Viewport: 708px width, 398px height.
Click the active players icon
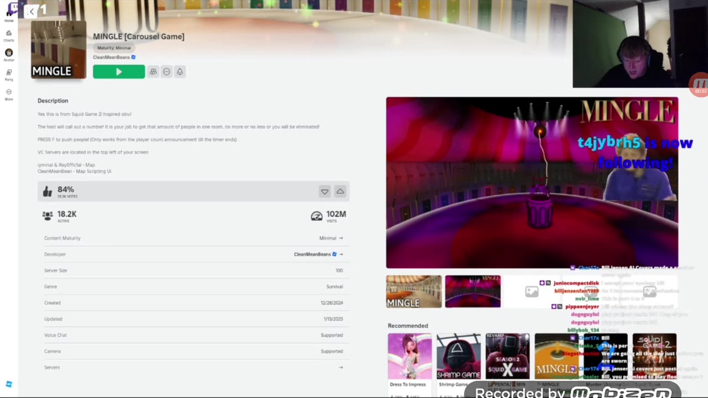pos(48,216)
